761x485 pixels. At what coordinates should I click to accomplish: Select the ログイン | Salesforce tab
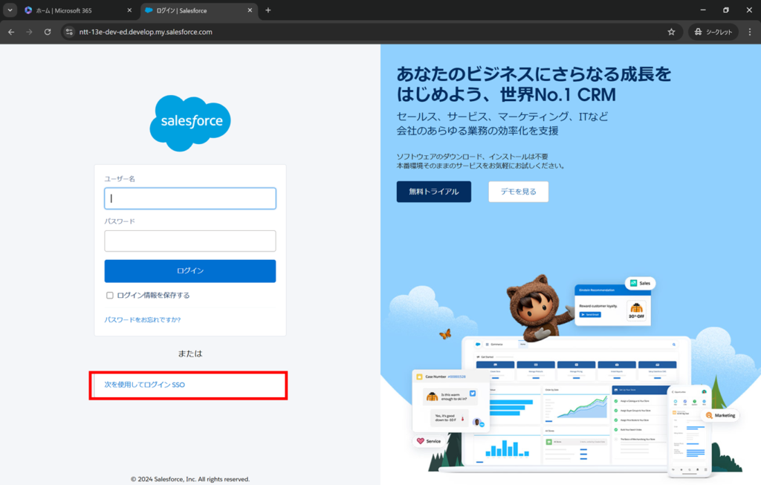click(x=194, y=10)
